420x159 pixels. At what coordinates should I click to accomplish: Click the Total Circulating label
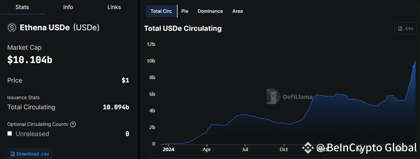pos(31,107)
